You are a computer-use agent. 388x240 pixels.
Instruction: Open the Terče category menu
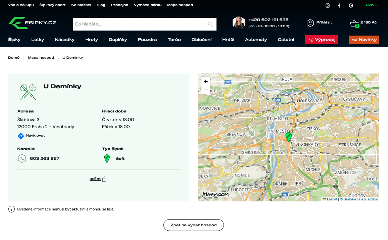[174, 40]
